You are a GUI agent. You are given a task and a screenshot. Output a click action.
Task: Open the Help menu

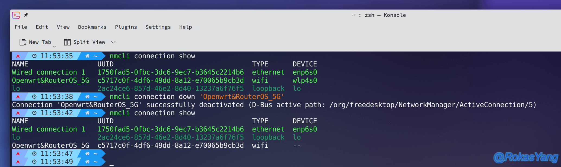186,27
